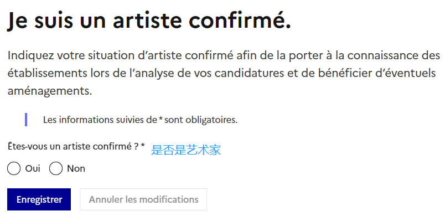Select the "Oui" radio button circle
Image resolution: width=445 pixels, height=221 pixels.
tap(14, 169)
